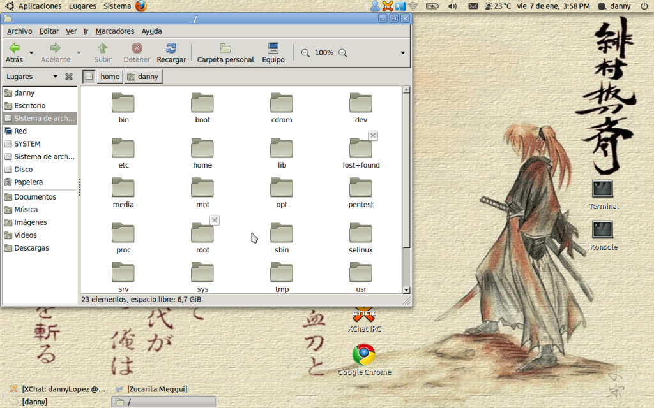The height and width of the screenshot is (408, 654).
Task: Open the Sistema panel menu
Action: [118, 6]
